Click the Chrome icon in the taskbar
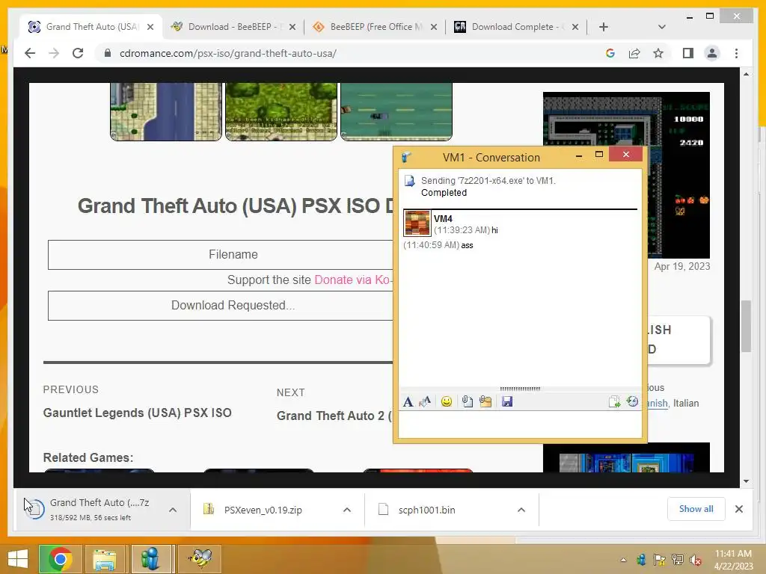This screenshot has width=766, height=574. [x=60, y=559]
